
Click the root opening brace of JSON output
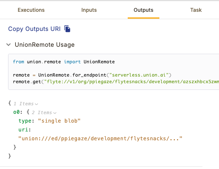click(x=10, y=103)
